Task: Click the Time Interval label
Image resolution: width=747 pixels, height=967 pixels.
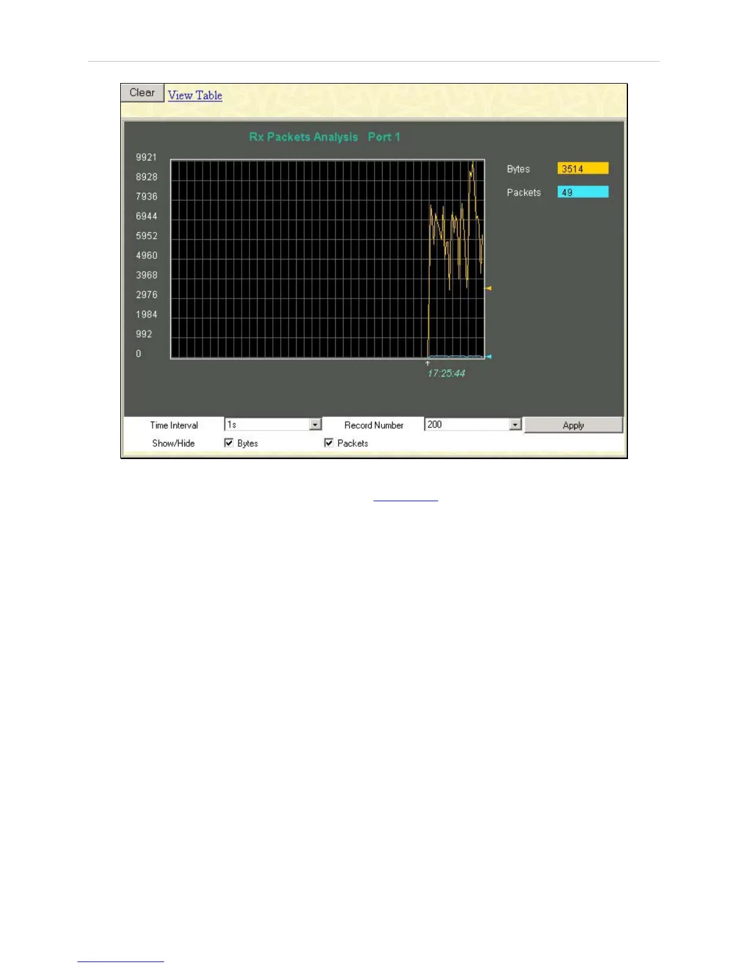Action: click(174, 426)
